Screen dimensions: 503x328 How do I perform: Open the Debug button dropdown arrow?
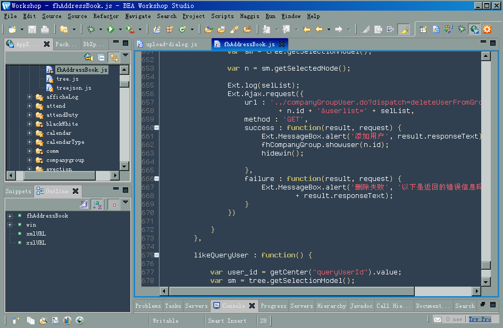pyautogui.click(x=100, y=30)
